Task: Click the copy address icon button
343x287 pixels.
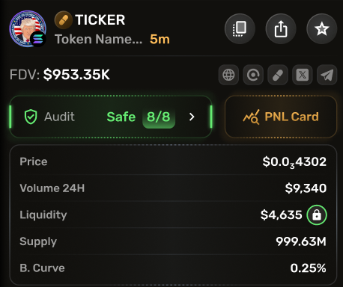Action: pyautogui.click(x=240, y=28)
